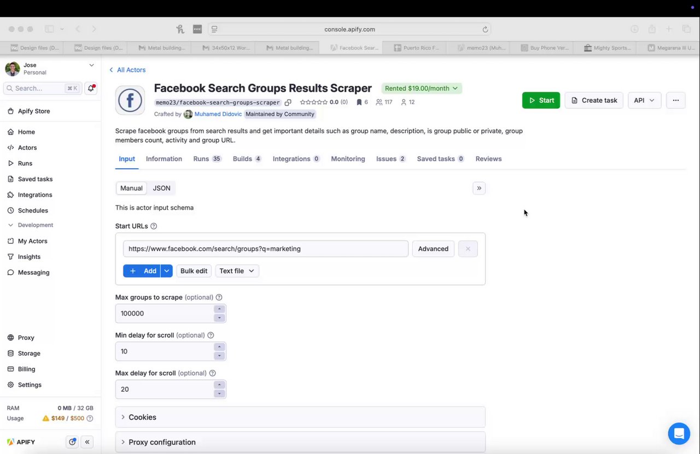Open Proxy in sidebar
Viewport: 700px width, 454px height.
tap(26, 338)
